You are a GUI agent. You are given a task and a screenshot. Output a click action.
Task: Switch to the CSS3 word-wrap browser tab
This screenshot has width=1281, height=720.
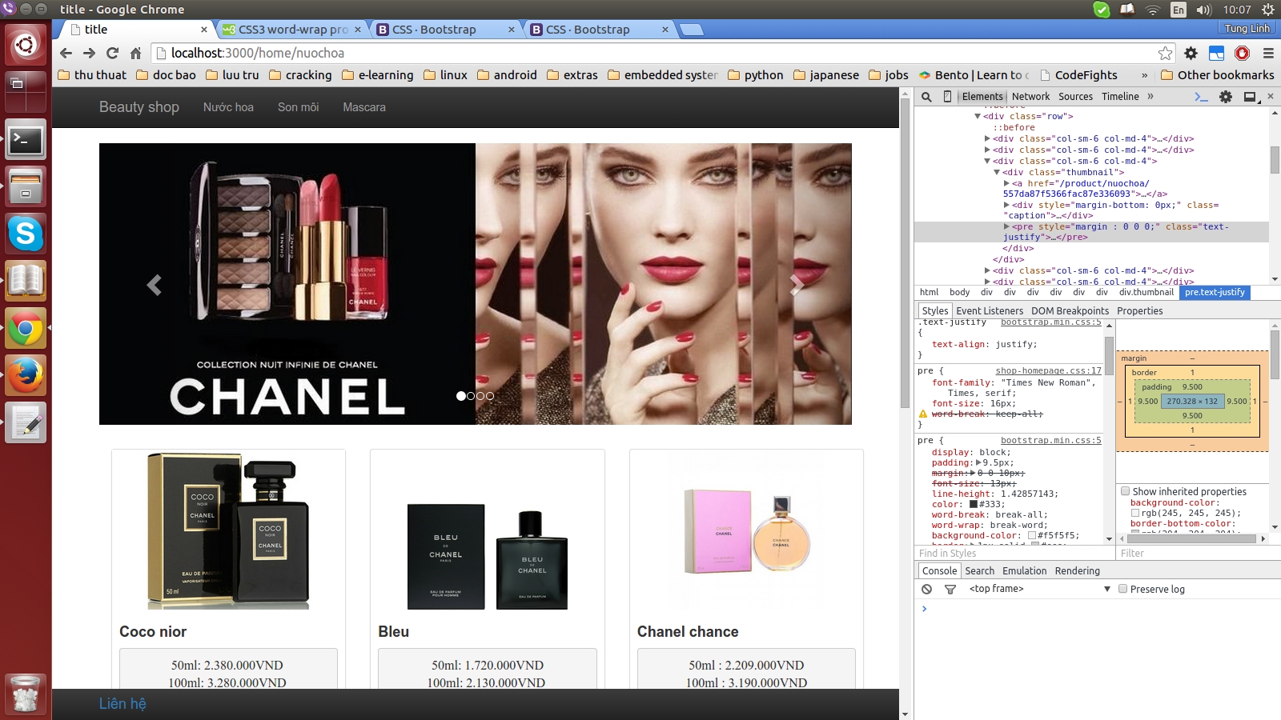point(292,30)
